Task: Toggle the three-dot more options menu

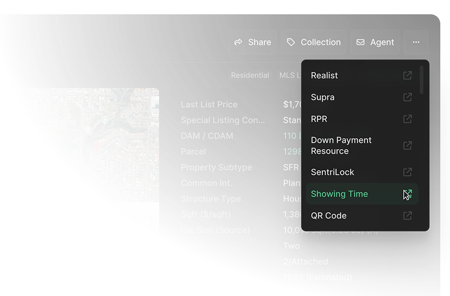Action: coord(416,42)
